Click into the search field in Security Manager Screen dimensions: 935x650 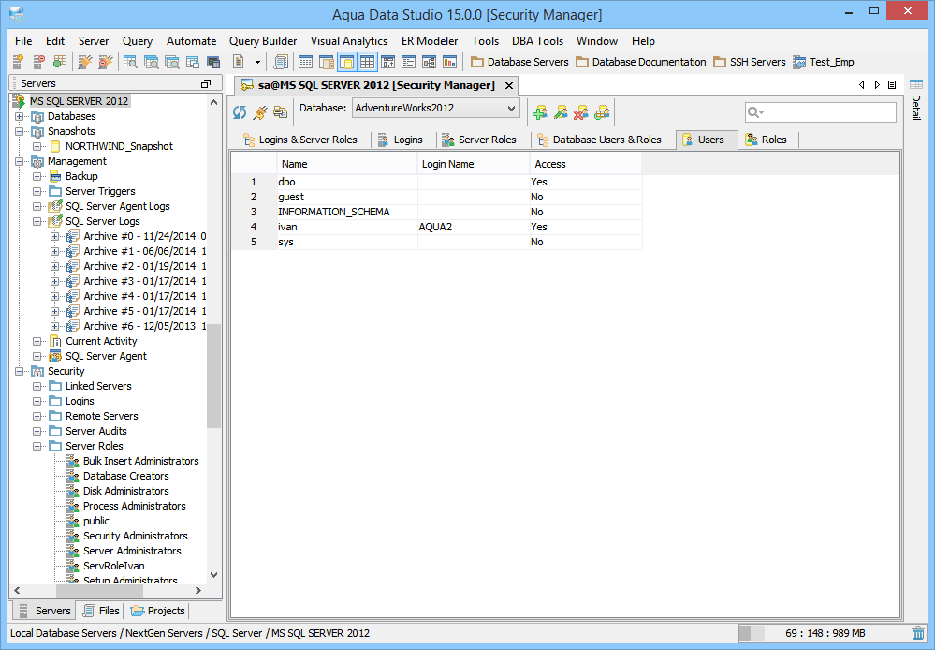[821, 112]
